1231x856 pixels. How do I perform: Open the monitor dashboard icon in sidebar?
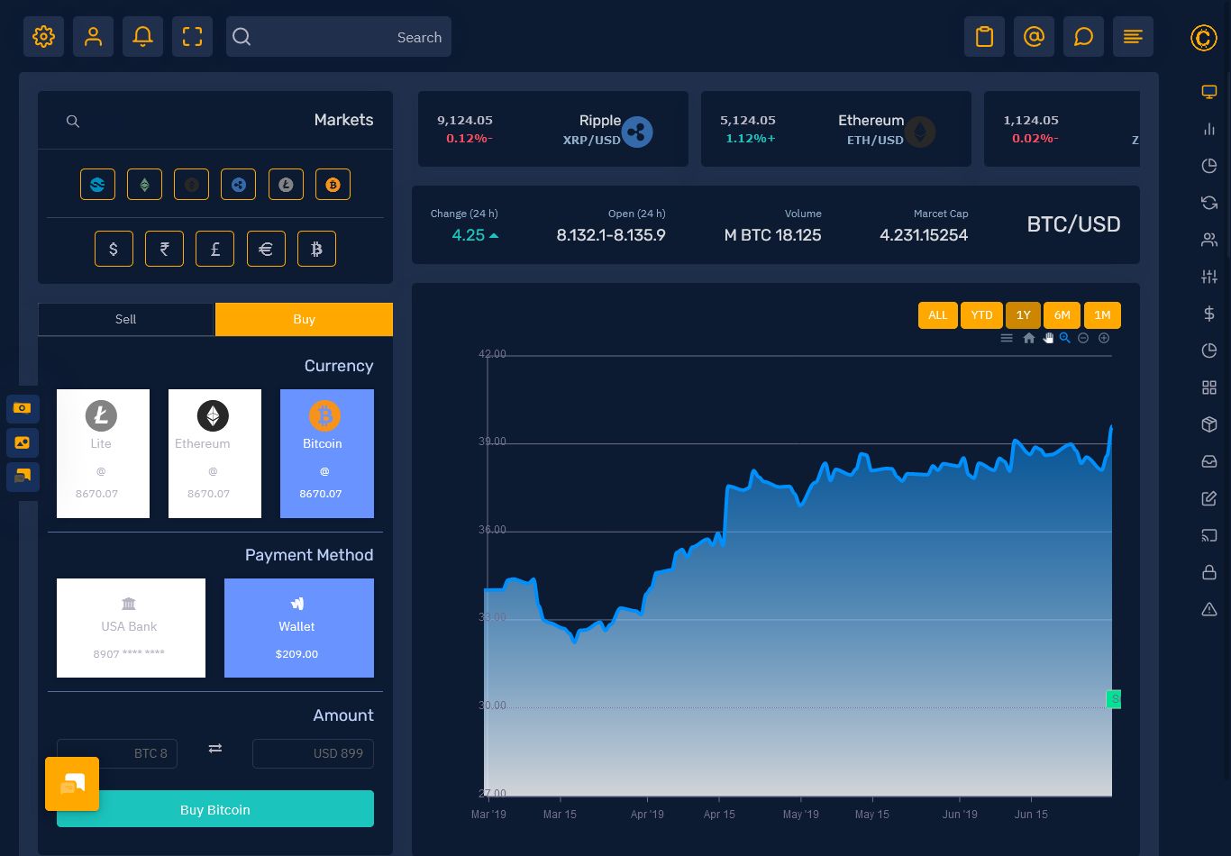point(1209,92)
